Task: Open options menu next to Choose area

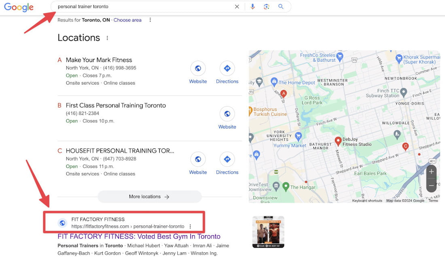Action: (150, 19)
